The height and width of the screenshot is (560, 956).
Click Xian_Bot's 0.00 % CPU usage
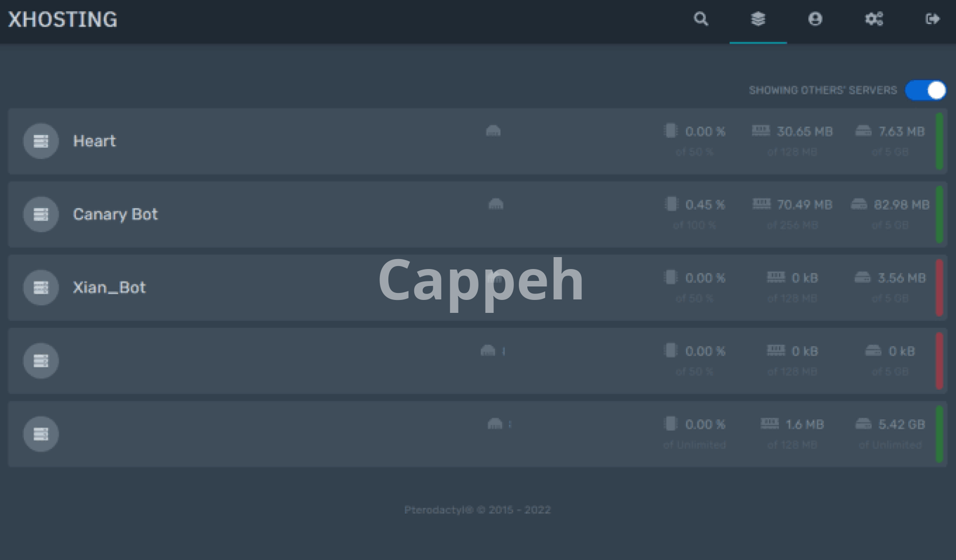pyautogui.click(x=705, y=278)
